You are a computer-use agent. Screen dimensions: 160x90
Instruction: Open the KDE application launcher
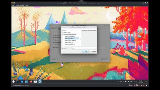13,81
